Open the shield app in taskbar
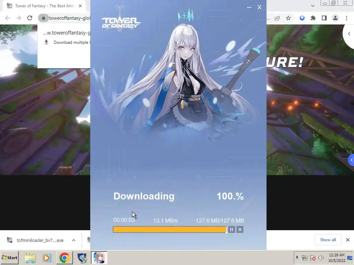354x265 pixels. [82, 258]
